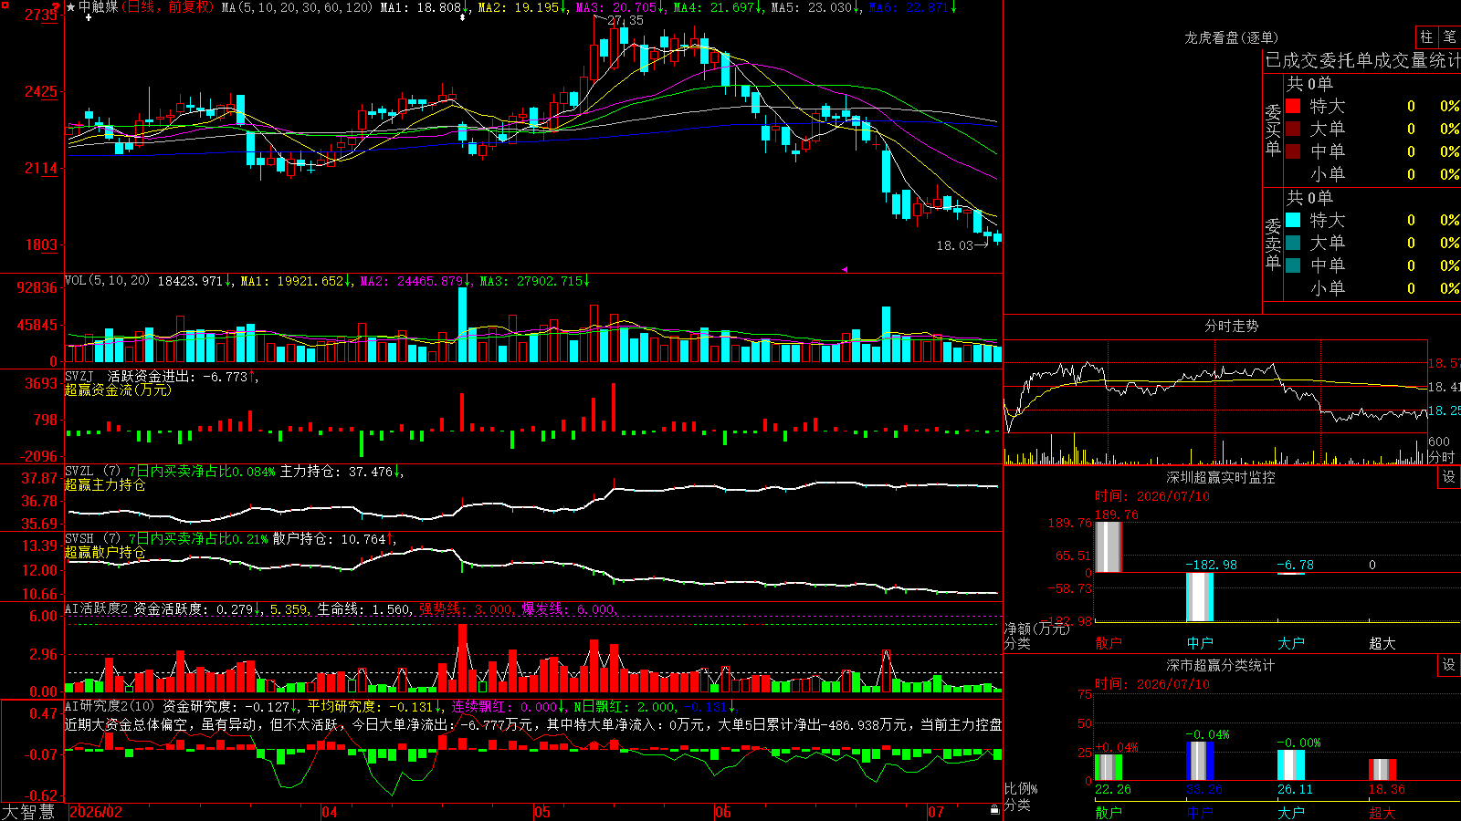Image resolution: width=1461 pixels, height=821 pixels.
Task: Click the 活跃资金进出: -6.773 reading
Action: (177, 376)
